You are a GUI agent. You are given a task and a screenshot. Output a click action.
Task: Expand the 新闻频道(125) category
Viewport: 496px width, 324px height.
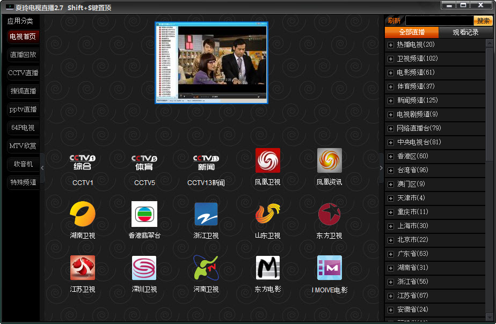391,100
